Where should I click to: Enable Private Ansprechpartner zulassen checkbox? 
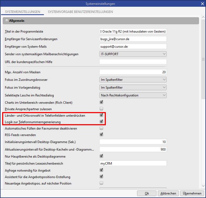tap(102, 109)
